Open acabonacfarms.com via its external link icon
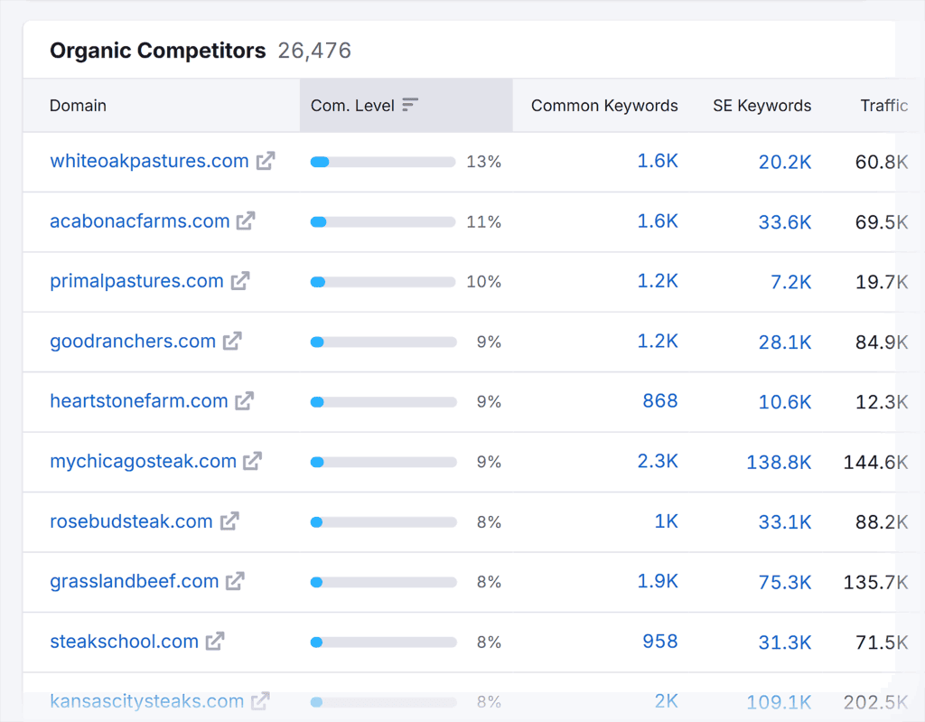Viewport: 925px width, 722px height. [246, 220]
